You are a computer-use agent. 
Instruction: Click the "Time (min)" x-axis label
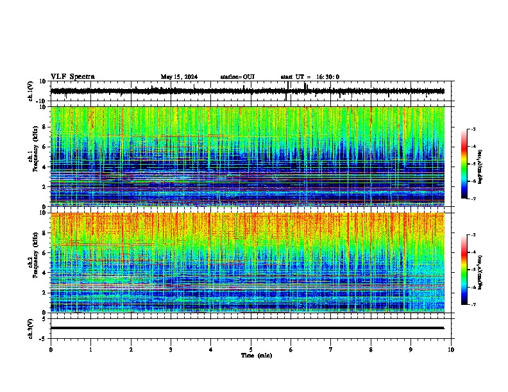coord(257,355)
